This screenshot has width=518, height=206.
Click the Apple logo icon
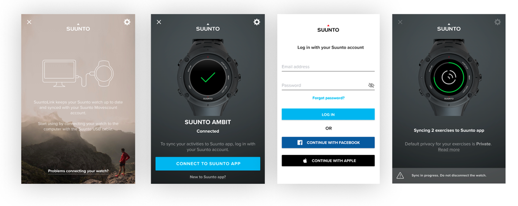[305, 161]
